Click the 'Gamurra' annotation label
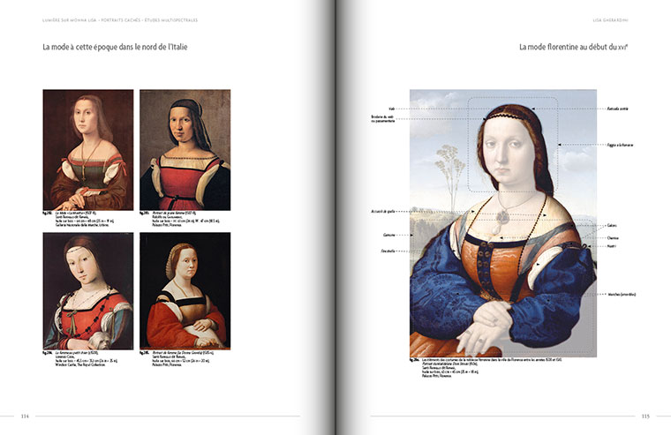This screenshot has width=671, height=435. [389, 236]
